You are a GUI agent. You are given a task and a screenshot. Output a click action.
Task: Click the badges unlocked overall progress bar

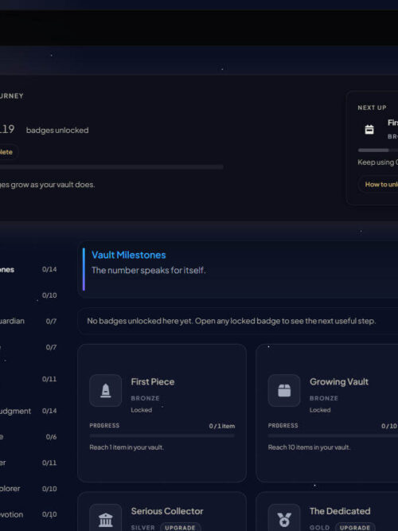point(111,167)
